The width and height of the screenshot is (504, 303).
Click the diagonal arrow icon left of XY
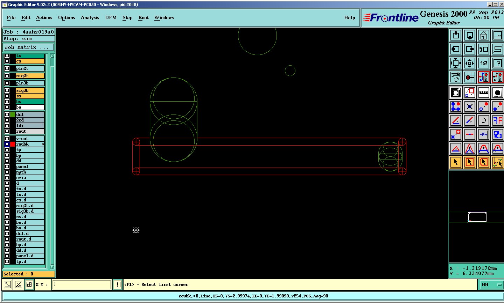(7, 284)
